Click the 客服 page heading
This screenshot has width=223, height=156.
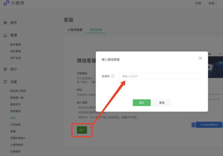click(68, 20)
